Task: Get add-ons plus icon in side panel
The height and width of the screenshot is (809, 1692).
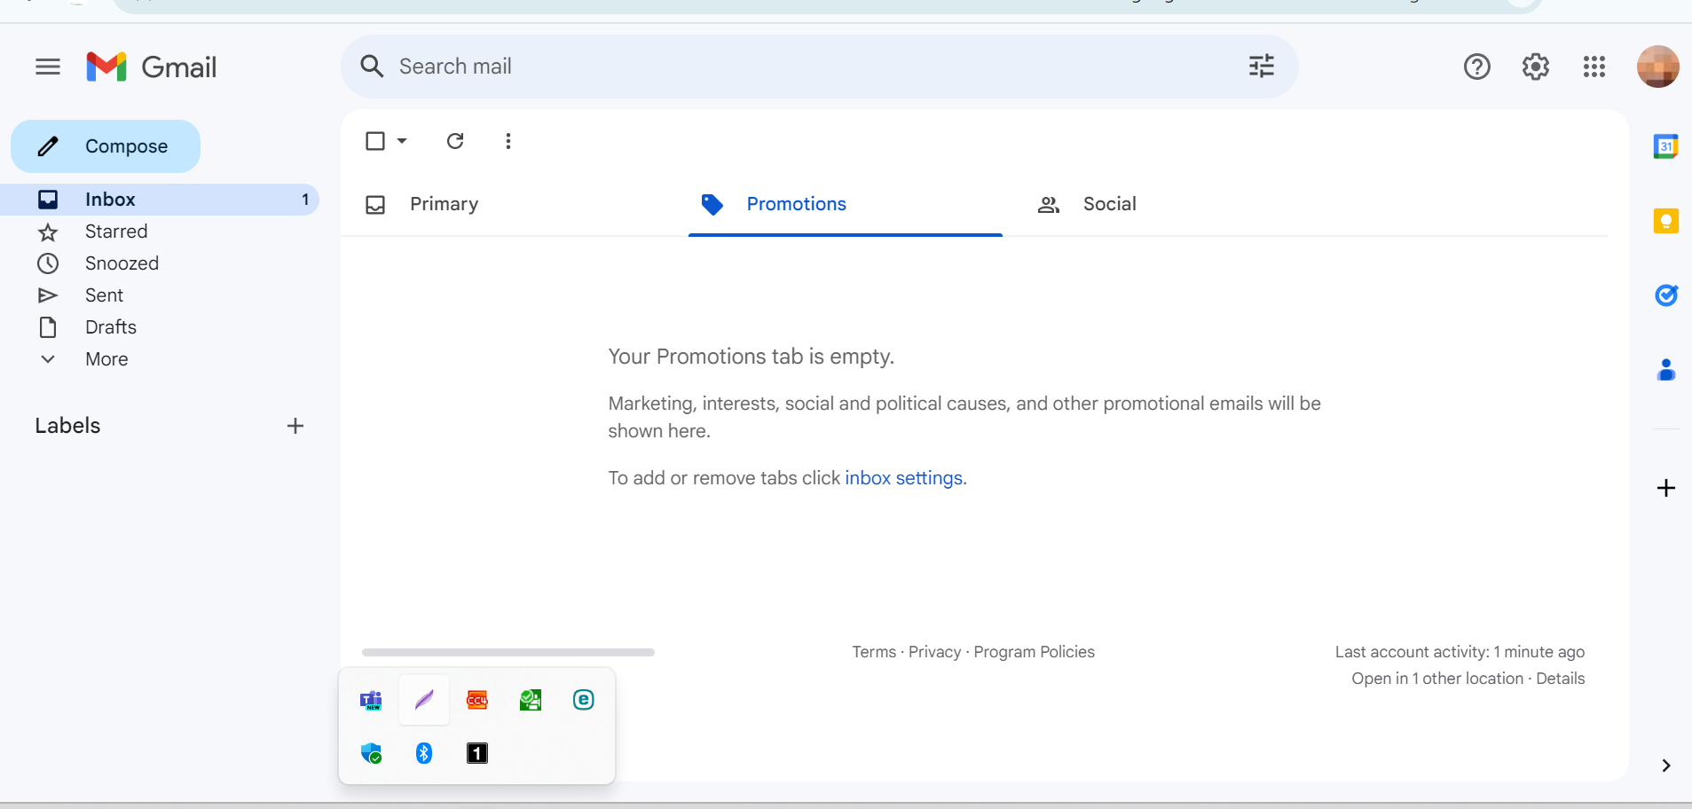Action: tap(1665, 488)
